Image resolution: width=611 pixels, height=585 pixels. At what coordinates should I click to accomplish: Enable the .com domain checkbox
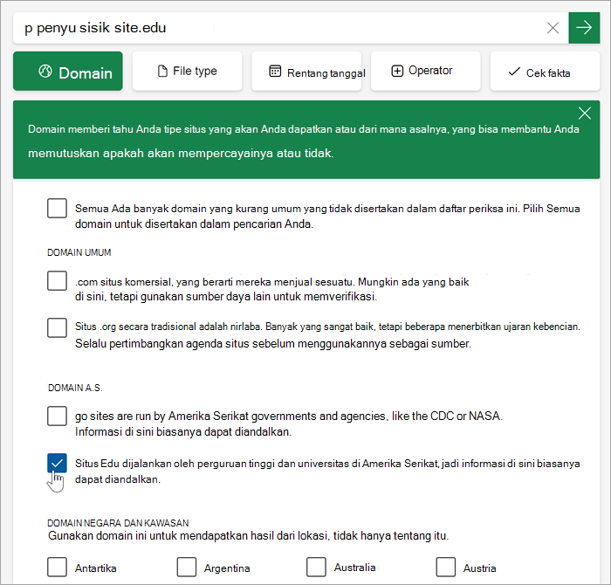(57, 280)
